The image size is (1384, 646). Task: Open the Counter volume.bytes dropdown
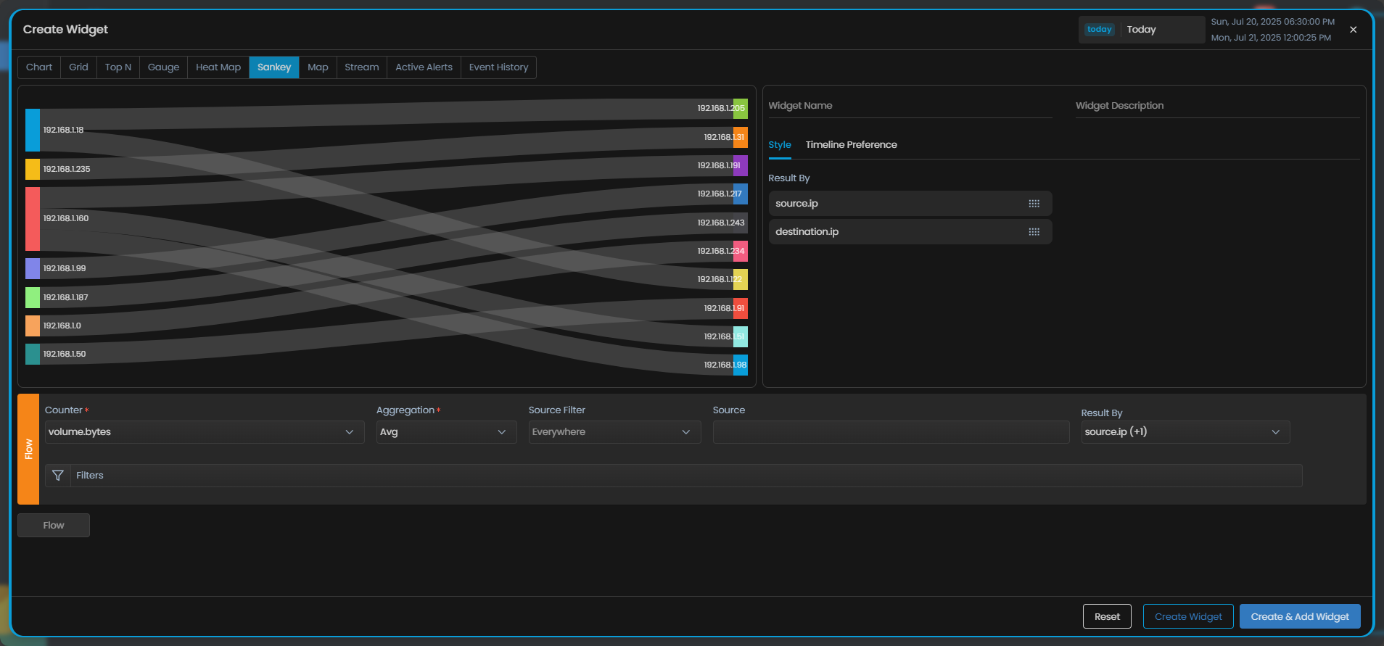coord(205,432)
